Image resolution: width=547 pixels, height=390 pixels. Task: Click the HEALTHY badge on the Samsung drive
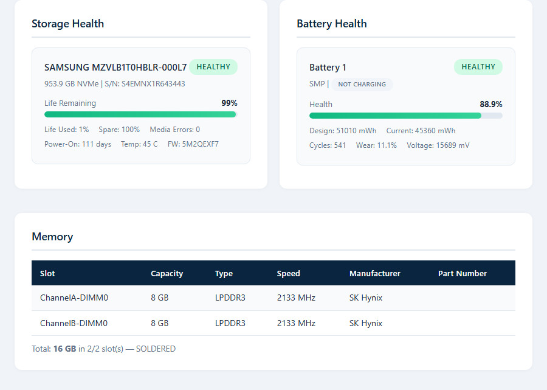(x=213, y=67)
